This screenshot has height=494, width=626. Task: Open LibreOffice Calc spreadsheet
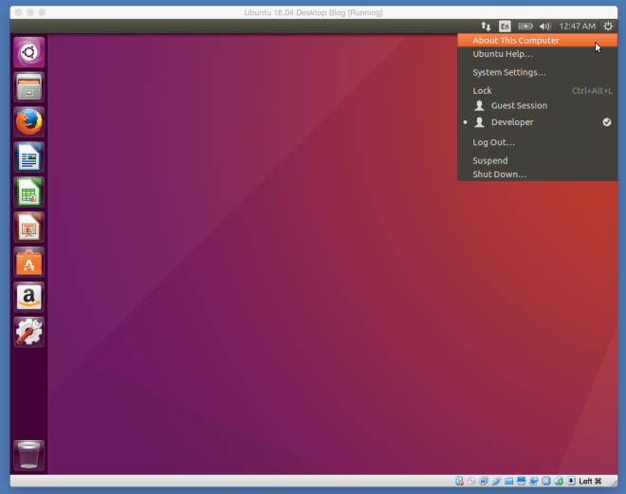coord(28,192)
